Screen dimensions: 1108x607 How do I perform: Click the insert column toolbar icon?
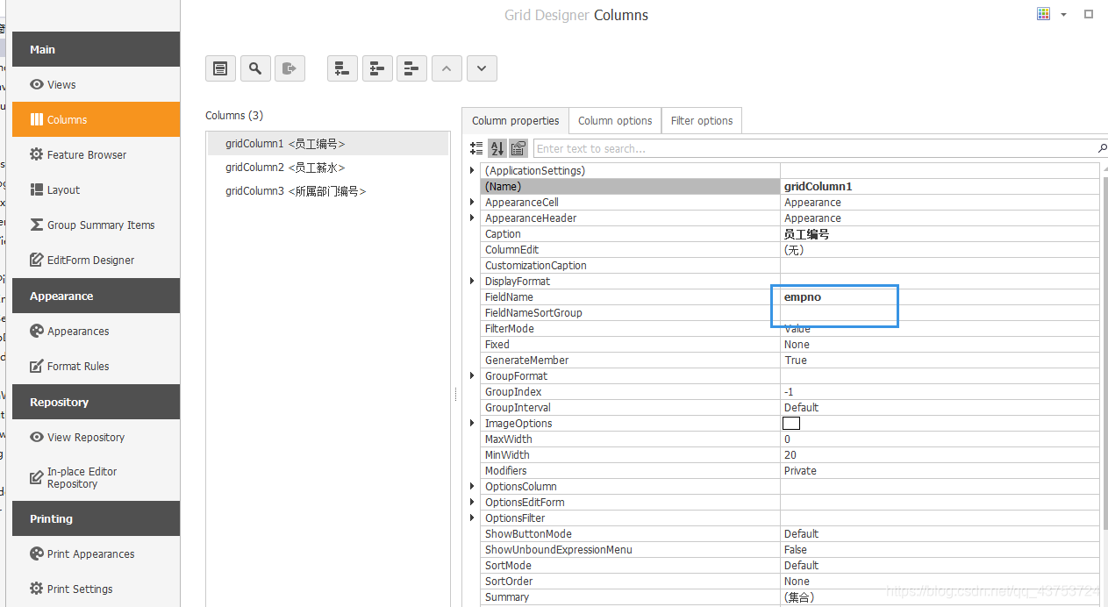click(x=377, y=68)
